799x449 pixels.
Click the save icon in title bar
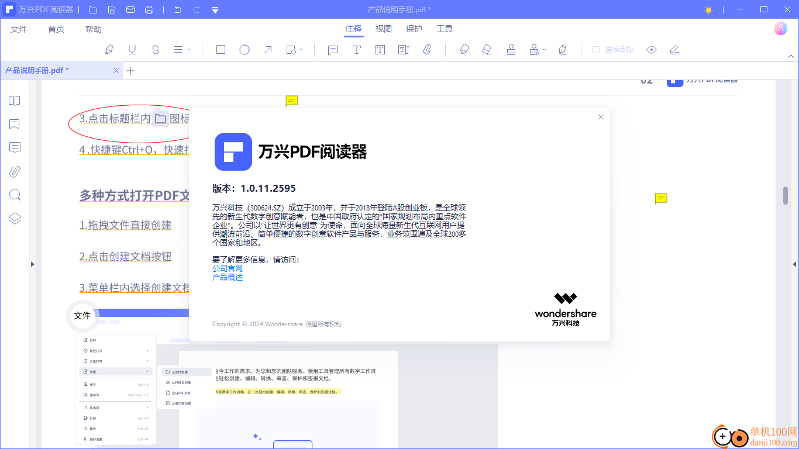coord(112,10)
